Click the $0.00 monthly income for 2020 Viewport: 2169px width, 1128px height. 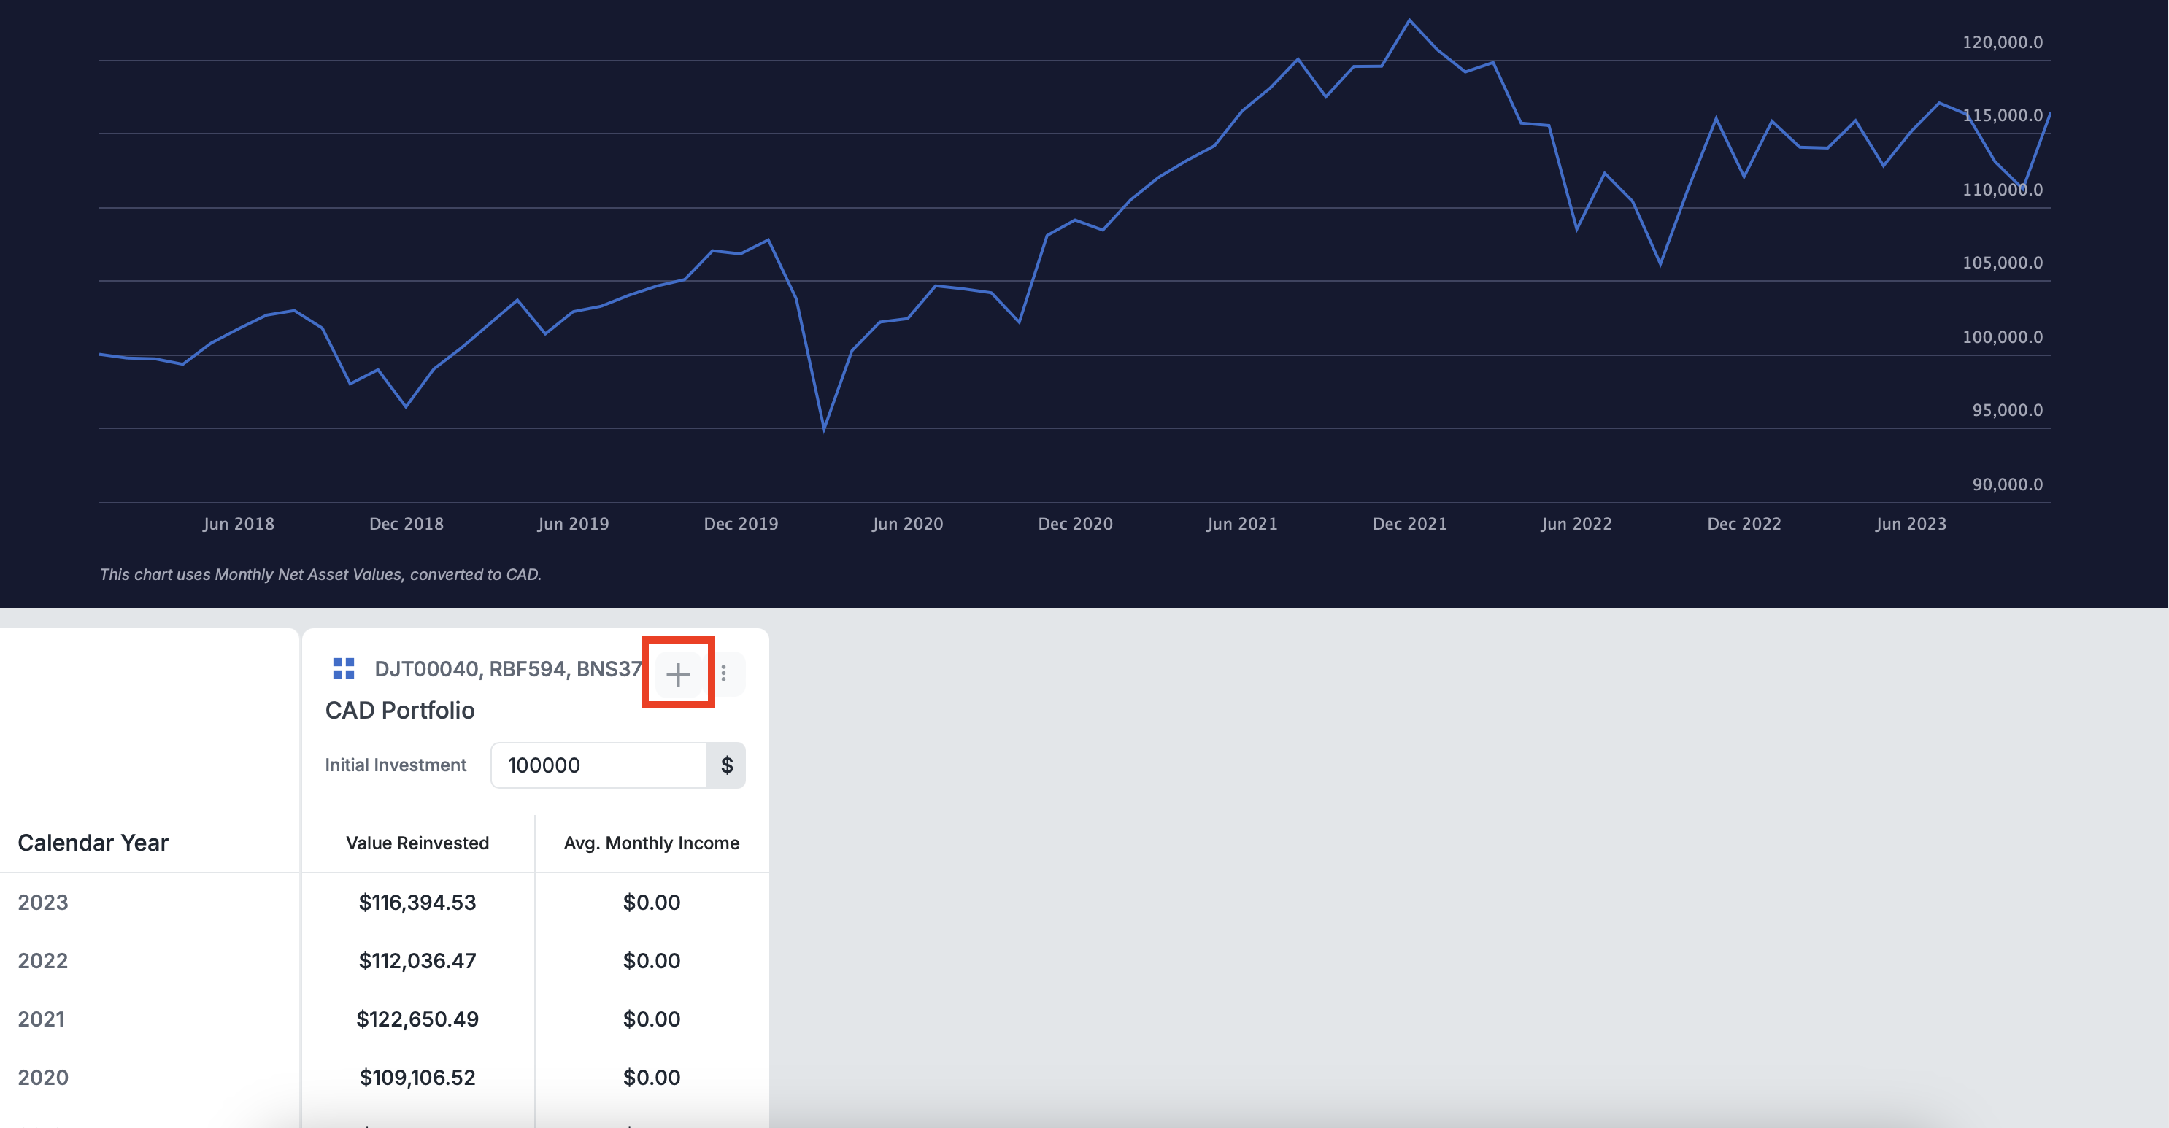coord(651,1078)
